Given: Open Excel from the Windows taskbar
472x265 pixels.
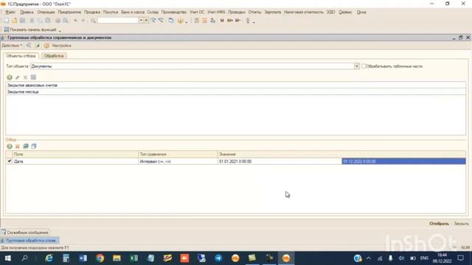Looking at the screenshot, I should pyautogui.click(x=133, y=258).
